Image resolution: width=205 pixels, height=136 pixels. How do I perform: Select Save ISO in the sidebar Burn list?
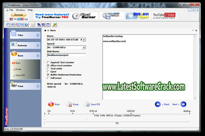[x=20, y=75]
